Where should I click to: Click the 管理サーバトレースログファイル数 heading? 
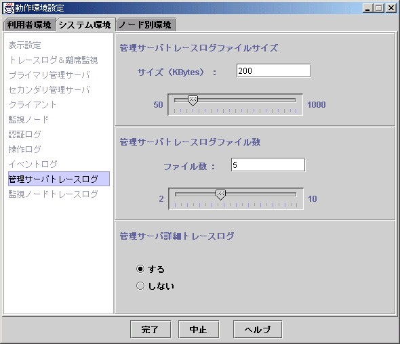pyautogui.click(x=190, y=142)
